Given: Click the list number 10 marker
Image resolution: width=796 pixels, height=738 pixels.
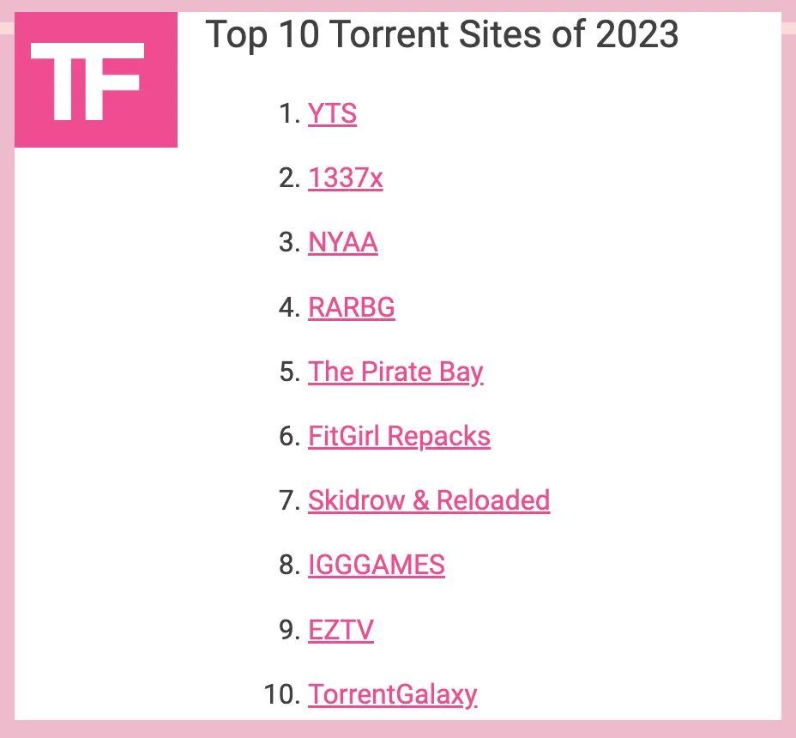Looking at the screenshot, I should [x=281, y=693].
